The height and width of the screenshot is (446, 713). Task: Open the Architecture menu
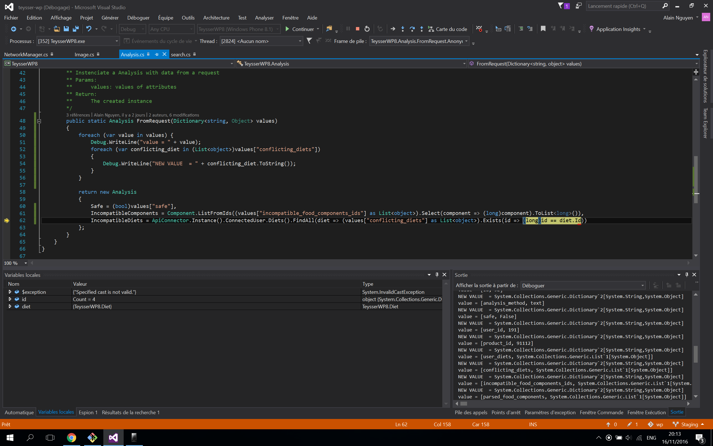pos(216,18)
